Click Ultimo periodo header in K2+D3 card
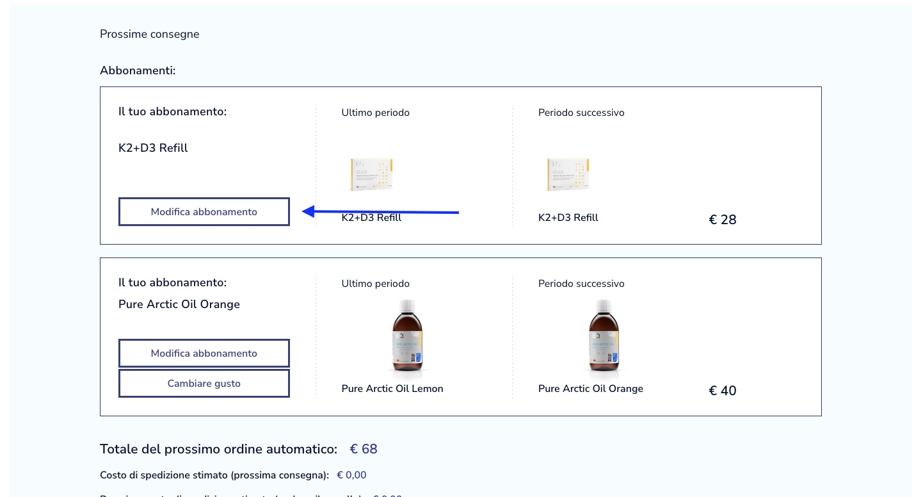The width and height of the screenshot is (923, 497). coord(376,113)
